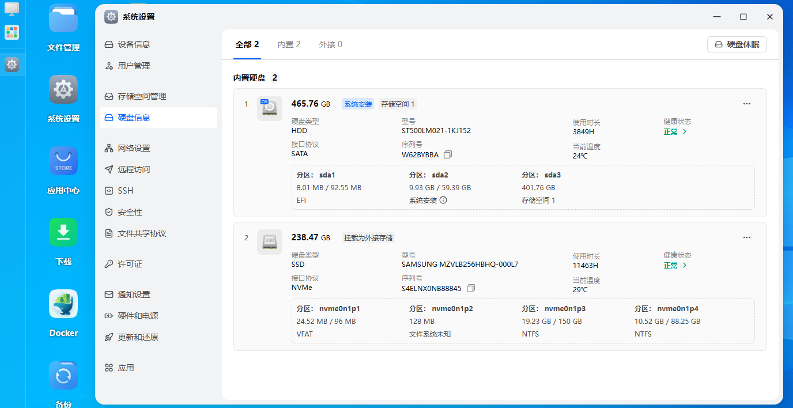Copy serial number W62BYBBA
Viewport: 793px width, 408px height.
448,155
